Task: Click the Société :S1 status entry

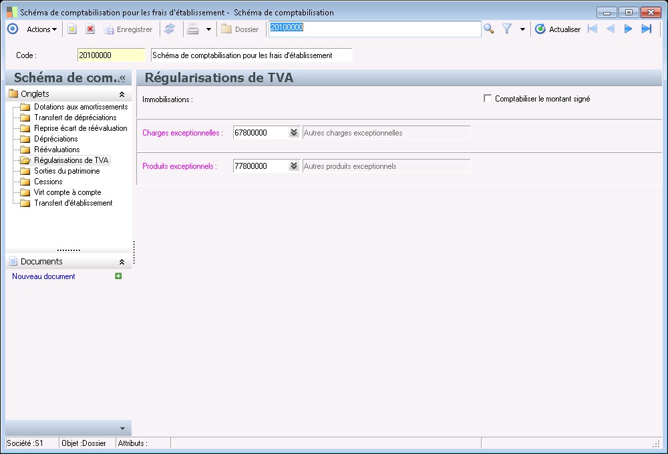Action: pos(25,443)
